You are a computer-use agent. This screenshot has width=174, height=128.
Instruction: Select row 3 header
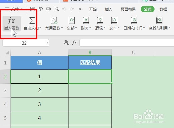pyautogui.click(x=5, y=91)
